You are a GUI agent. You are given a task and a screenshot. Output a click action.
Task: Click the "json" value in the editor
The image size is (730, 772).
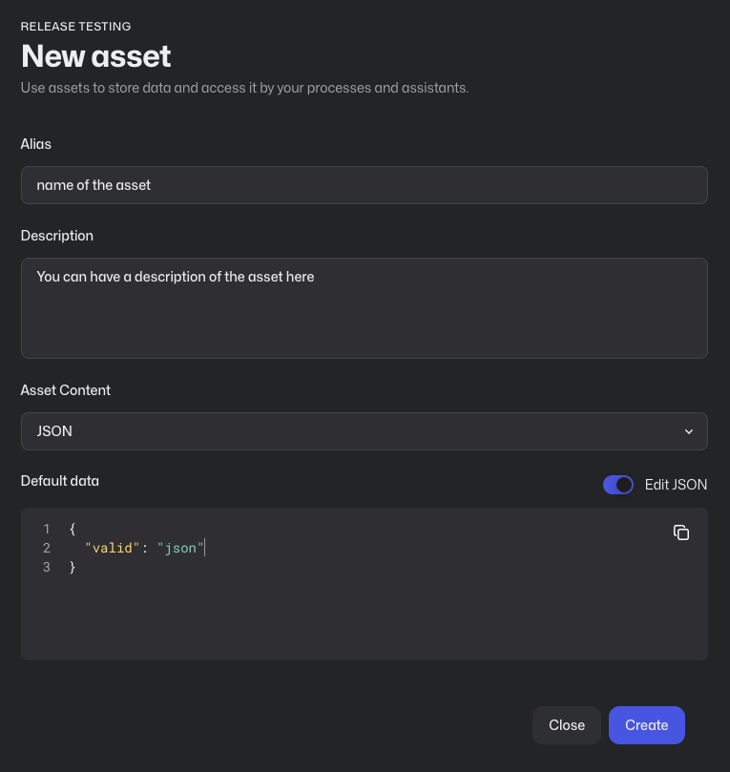click(x=180, y=548)
